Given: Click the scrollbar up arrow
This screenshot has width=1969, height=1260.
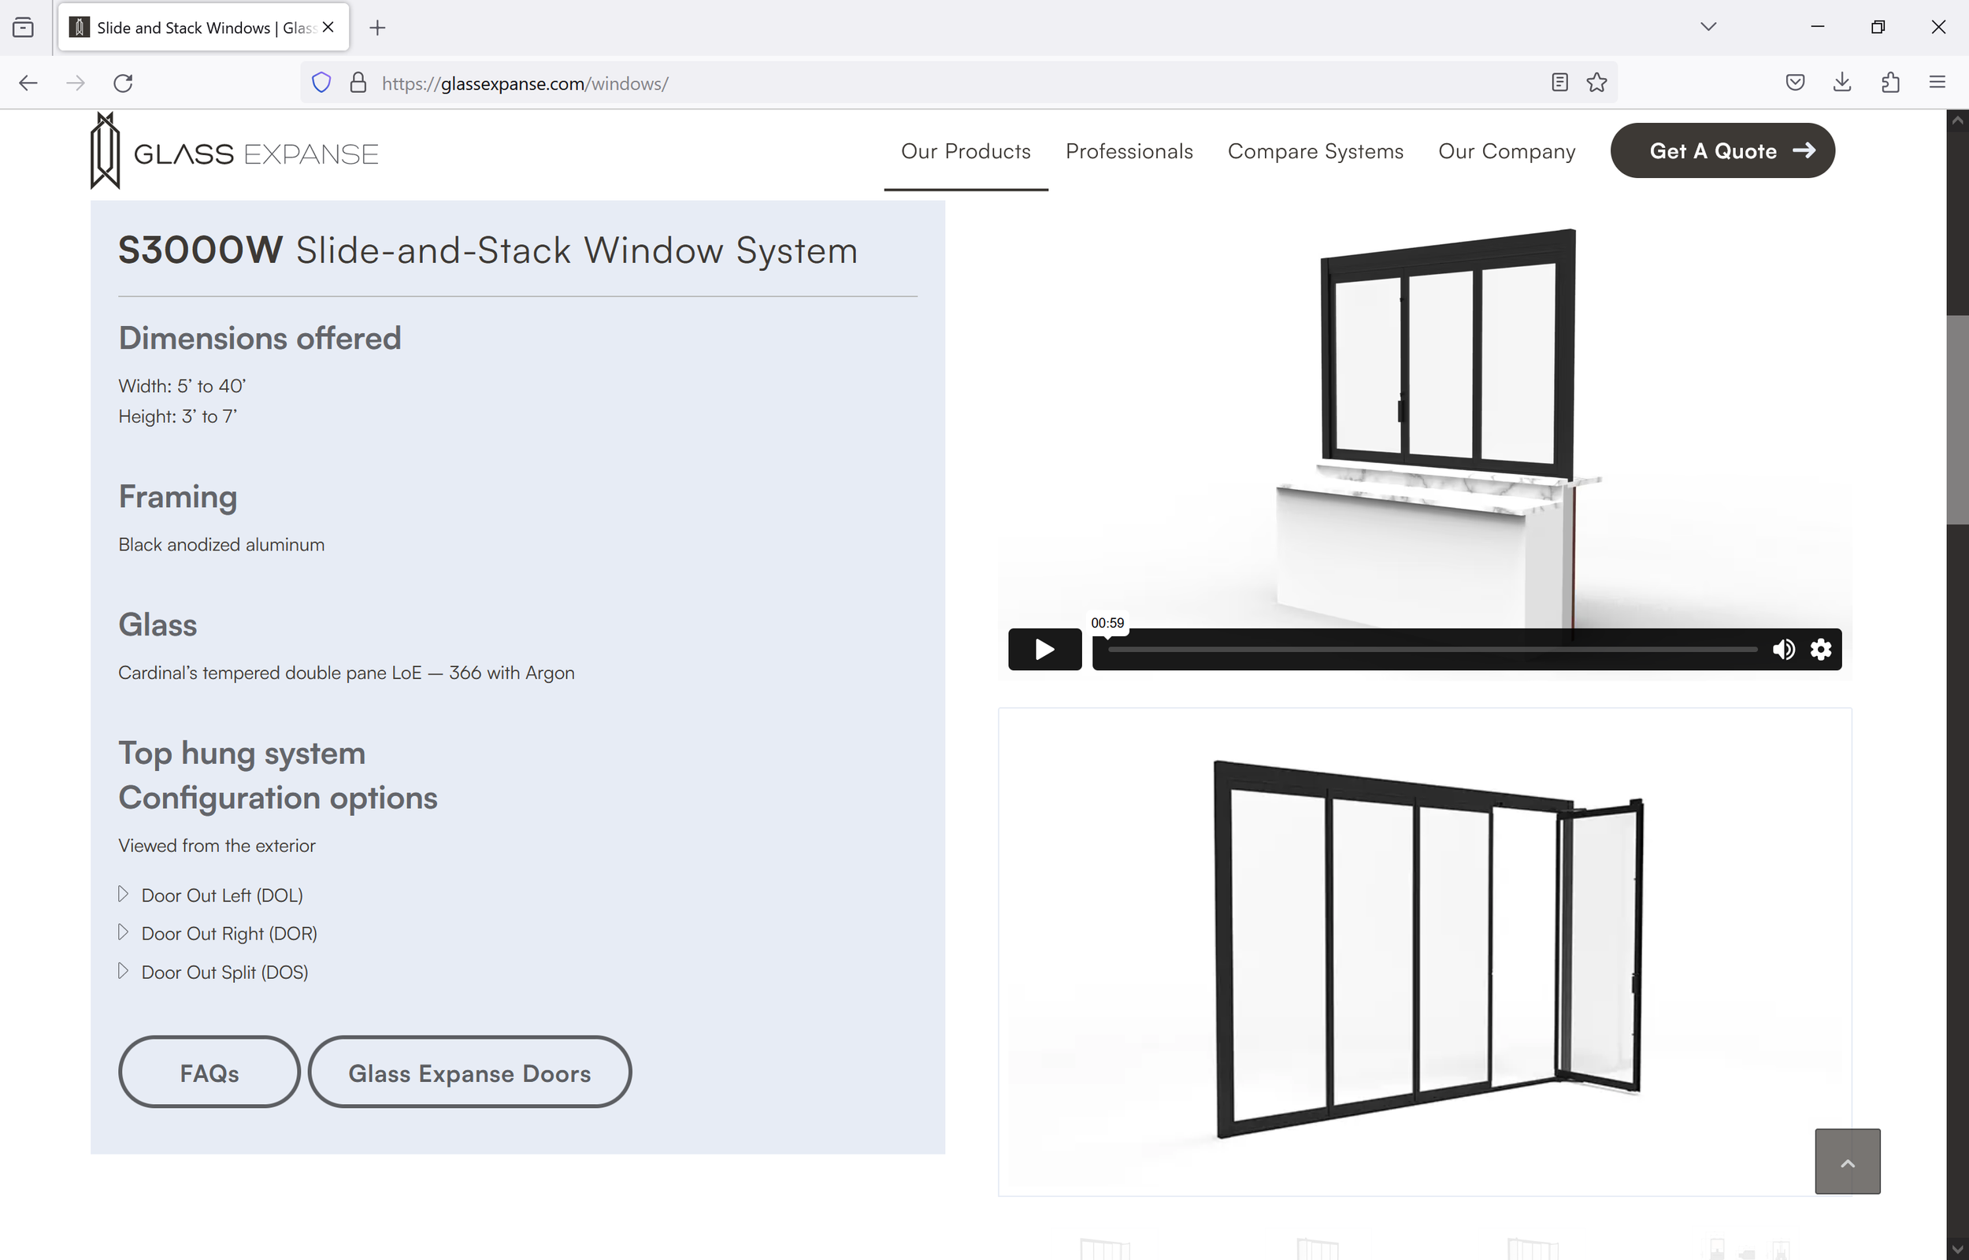Looking at the screenshot, I should 1956,120.
